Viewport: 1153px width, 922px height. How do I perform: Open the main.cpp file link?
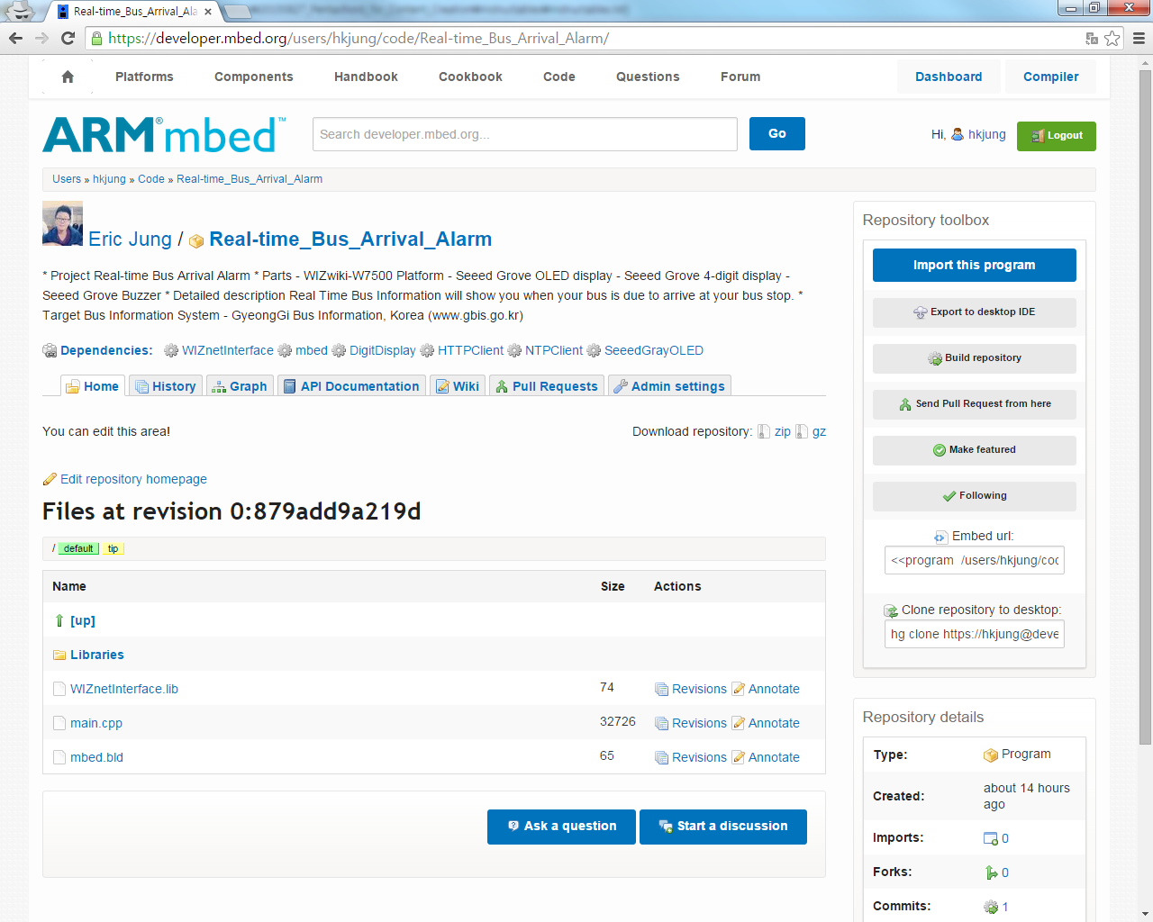[x=96, y=723]
